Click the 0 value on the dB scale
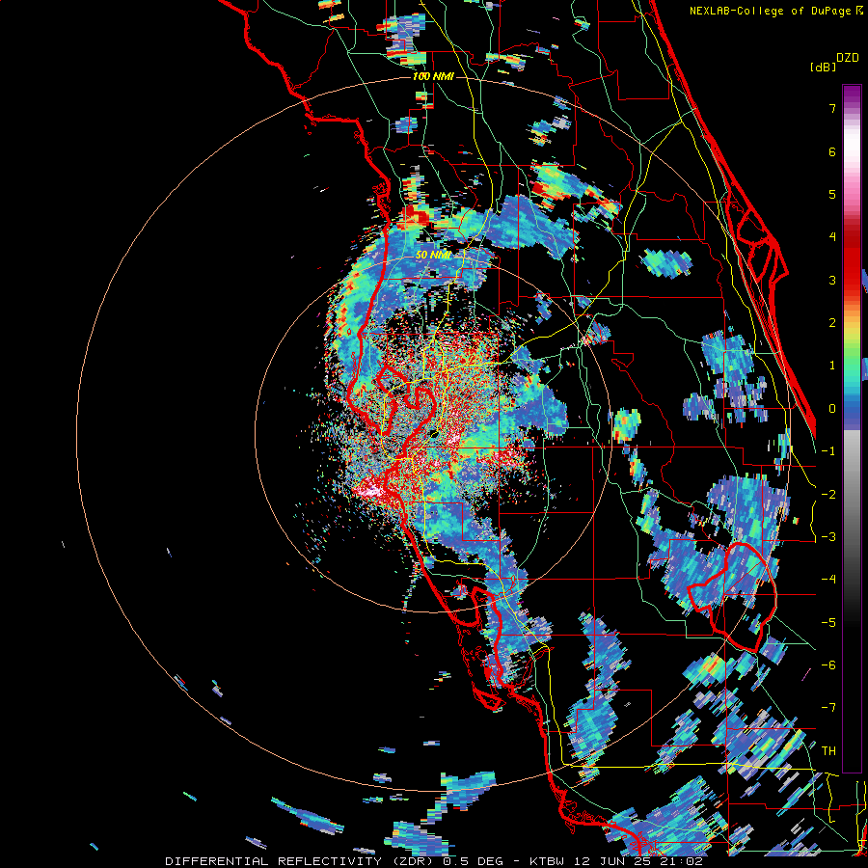The height and width of the screenshot is (868, 868). coord(832,408)
